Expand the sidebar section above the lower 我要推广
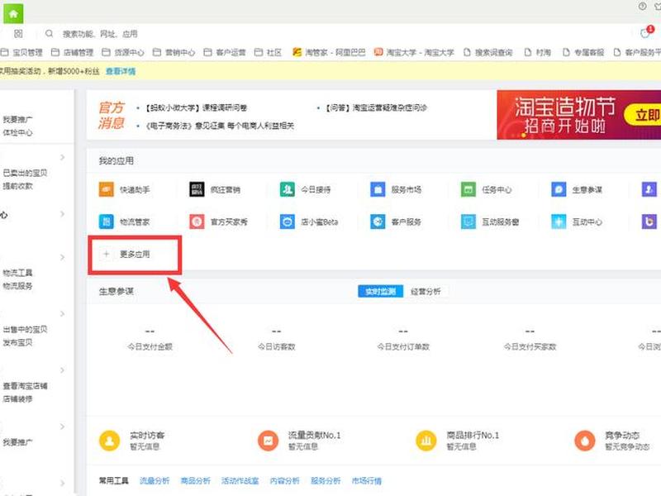The width and height of the screenshot is (661, 496). [x=63, y=427]
